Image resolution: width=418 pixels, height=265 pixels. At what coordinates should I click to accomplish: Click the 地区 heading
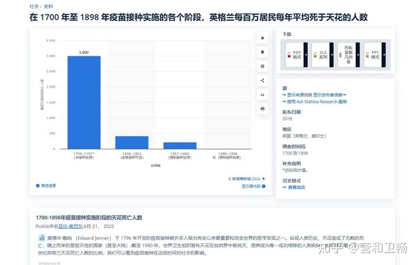coord(287,129)
